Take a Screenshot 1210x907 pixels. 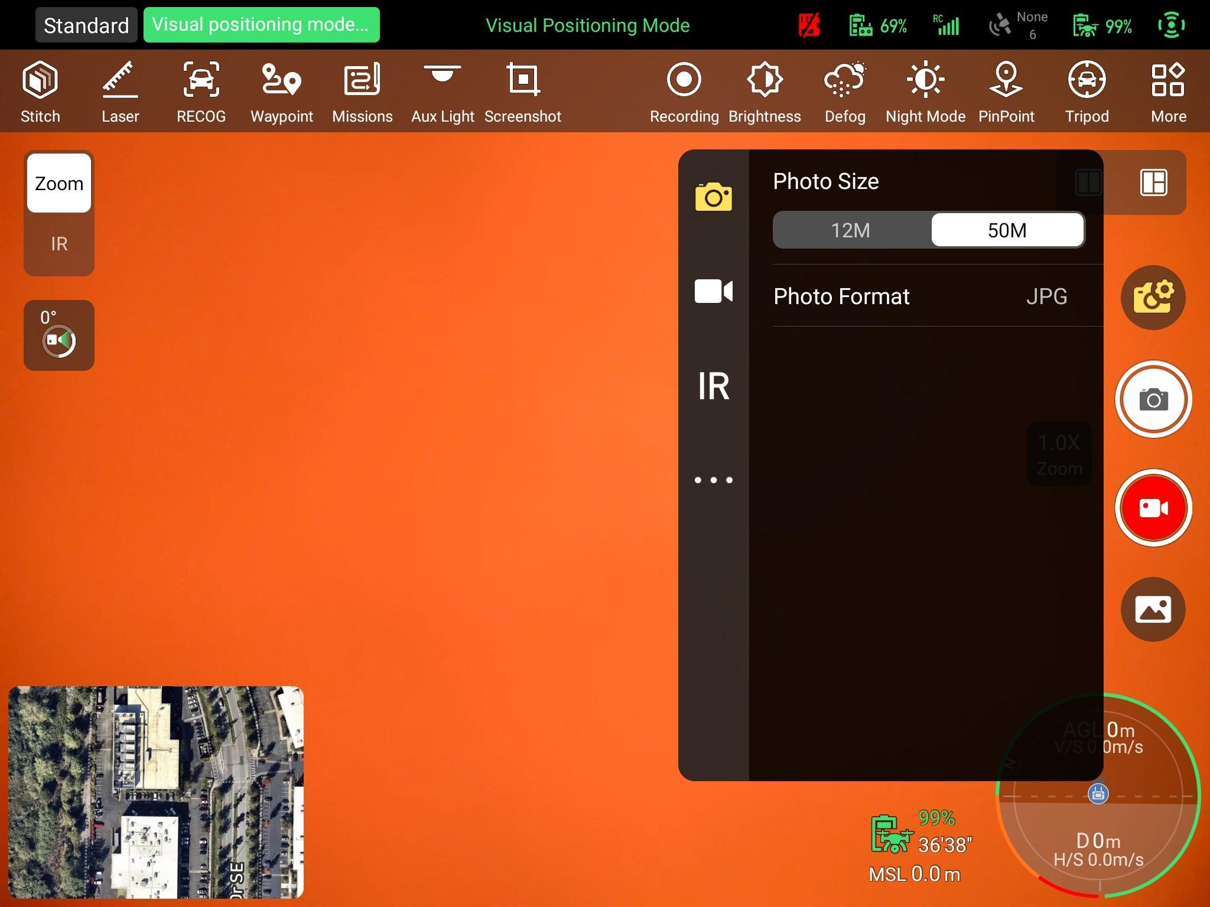click(523, 92)
